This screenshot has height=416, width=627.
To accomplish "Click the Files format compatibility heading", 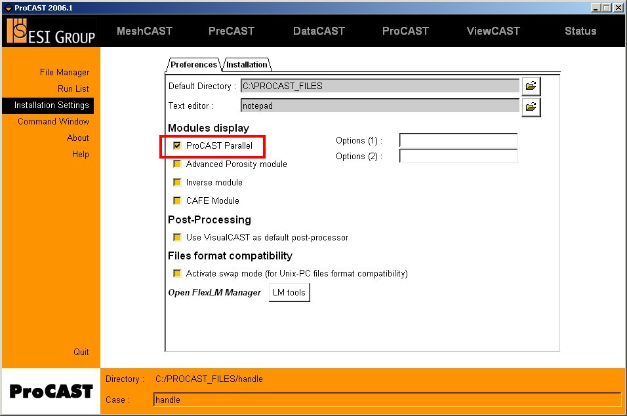I will 230,256.
